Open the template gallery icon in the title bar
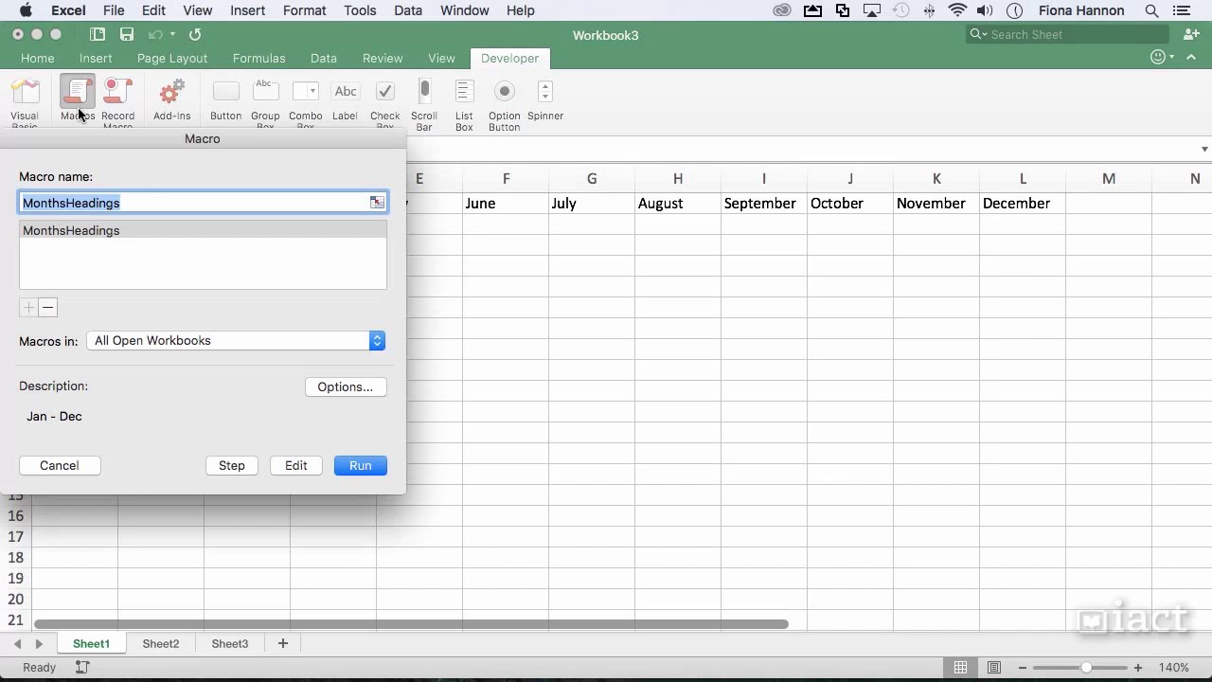The image size is (1212, 682). pos(98,34)
